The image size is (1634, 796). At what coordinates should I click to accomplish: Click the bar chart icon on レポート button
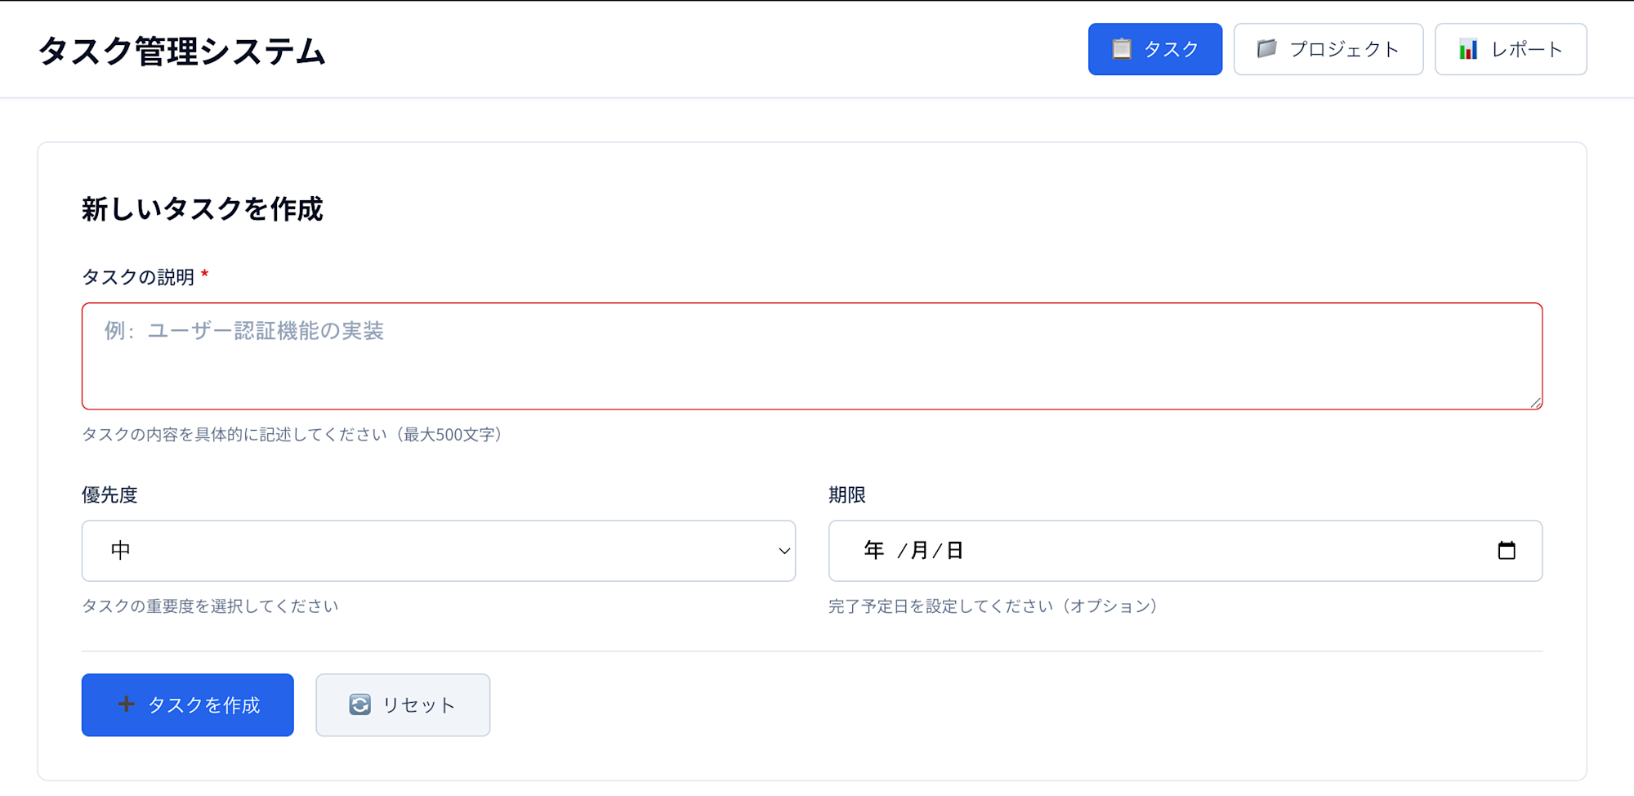click(x=1467, y=49)
